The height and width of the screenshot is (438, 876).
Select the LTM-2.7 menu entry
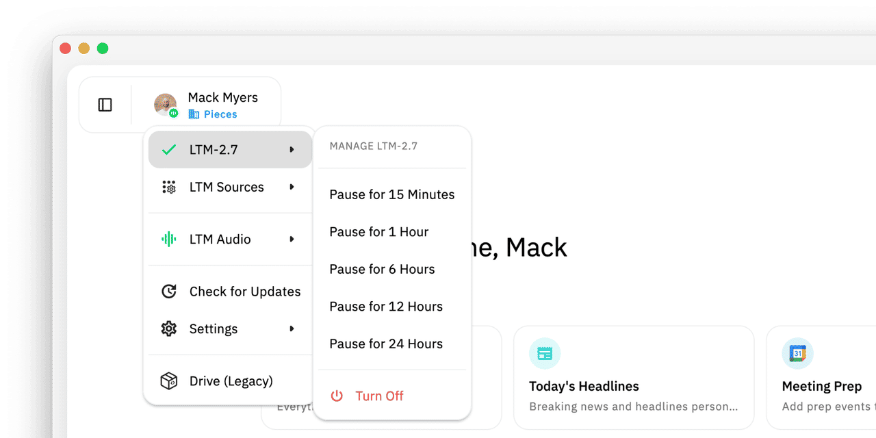[x=231, y=150]
